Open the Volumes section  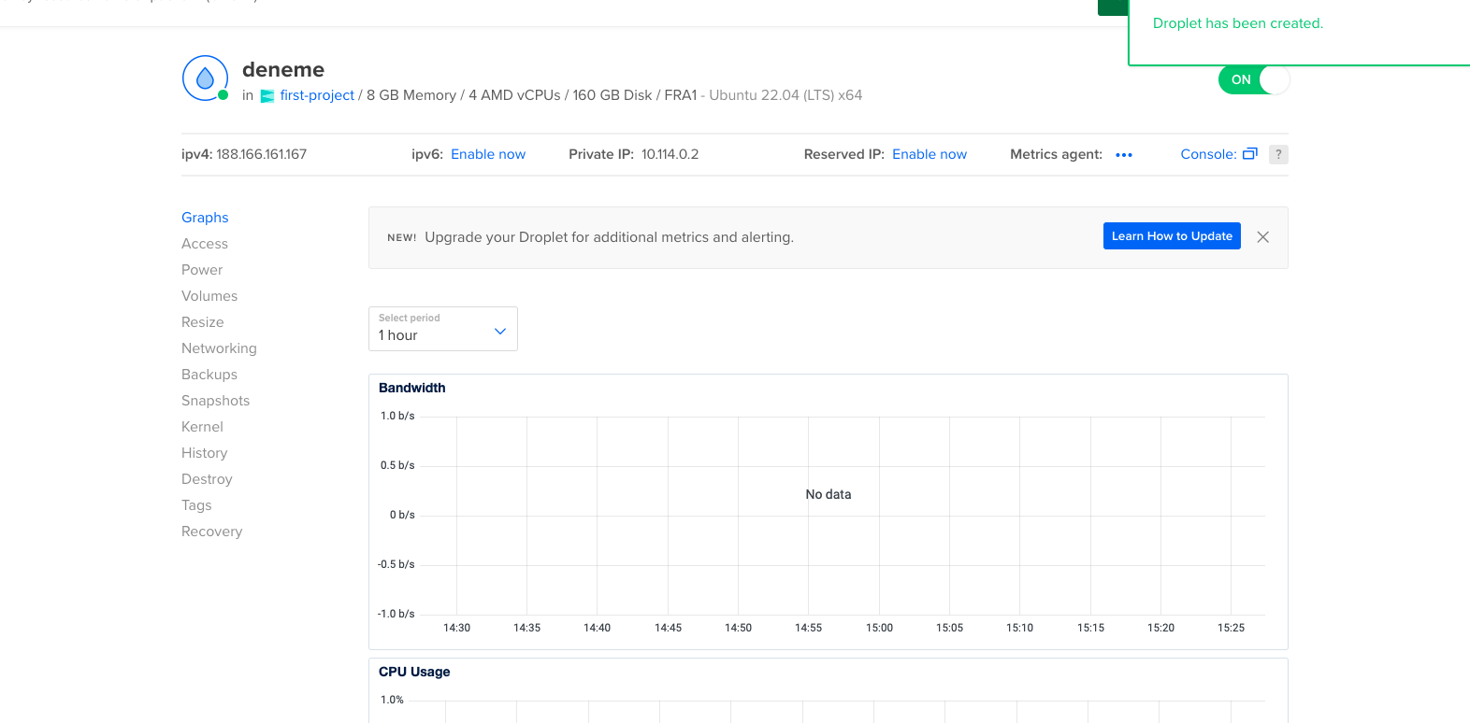[x=209, y=296]
